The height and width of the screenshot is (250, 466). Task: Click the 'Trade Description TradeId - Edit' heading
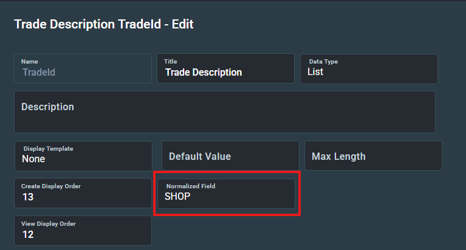pos(104,24)
